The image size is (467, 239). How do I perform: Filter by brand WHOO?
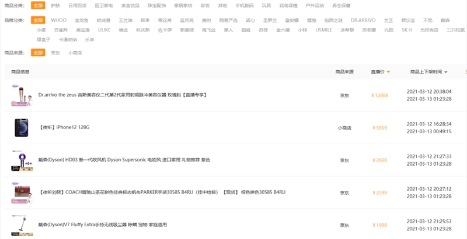tap(58, 20)
